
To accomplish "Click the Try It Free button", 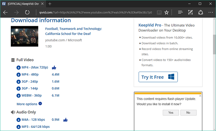I will 158,77.
